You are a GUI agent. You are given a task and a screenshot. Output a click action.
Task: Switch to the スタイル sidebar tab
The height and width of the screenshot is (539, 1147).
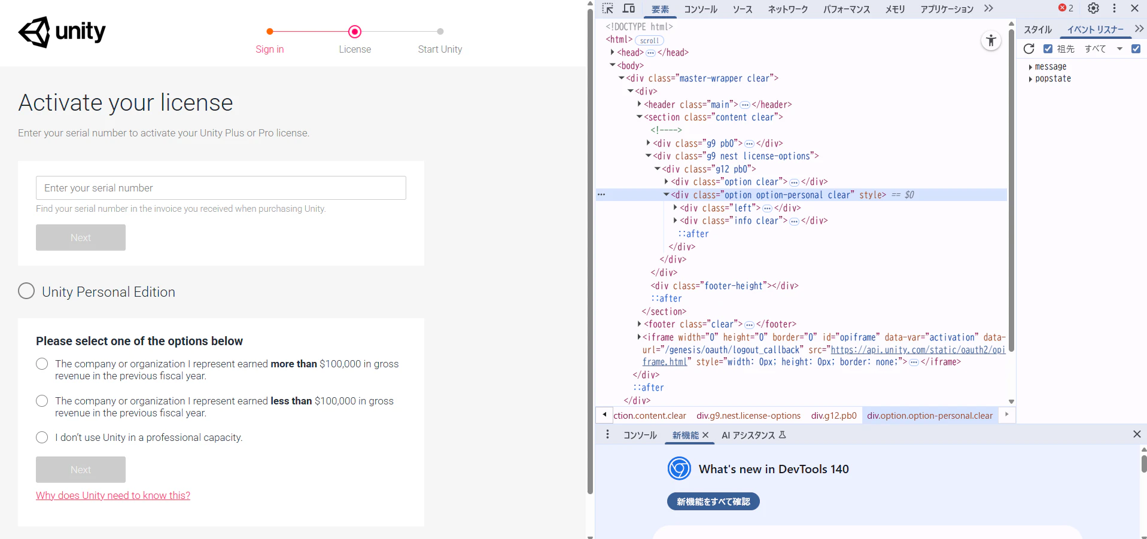tap(1038, 29)
